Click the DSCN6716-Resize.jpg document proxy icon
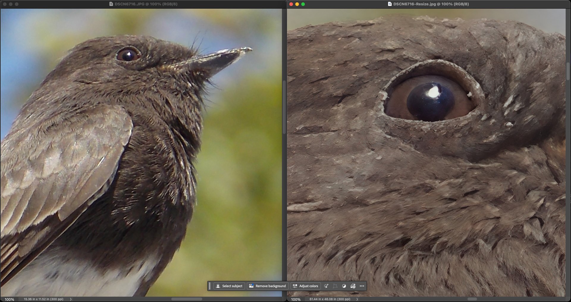This screenshot has height=302, width=571. click(x=390, y=4)
